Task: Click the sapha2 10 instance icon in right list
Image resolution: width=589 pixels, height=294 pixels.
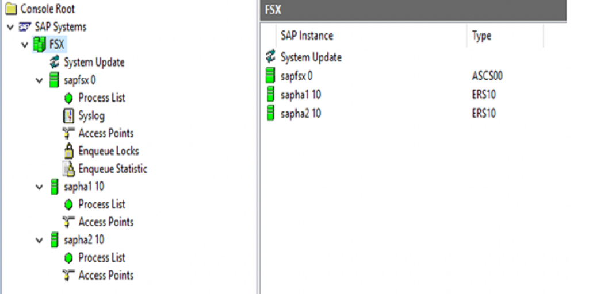Action: [270, 113]
